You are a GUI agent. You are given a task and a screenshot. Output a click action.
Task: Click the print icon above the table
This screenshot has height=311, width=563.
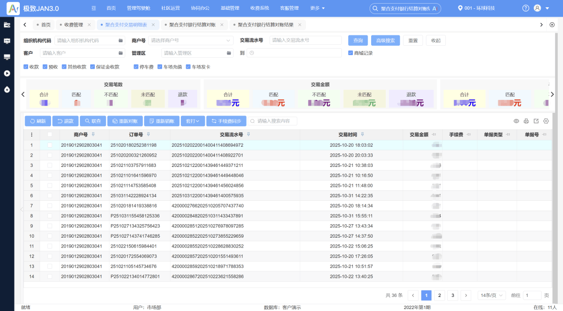[x=526, y=121]
